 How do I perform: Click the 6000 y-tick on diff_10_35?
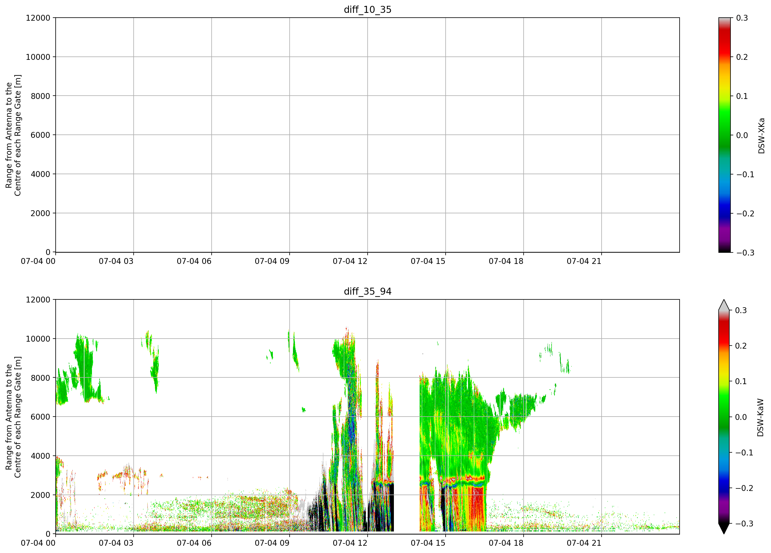pyautogui.click(x=41, y=135)
